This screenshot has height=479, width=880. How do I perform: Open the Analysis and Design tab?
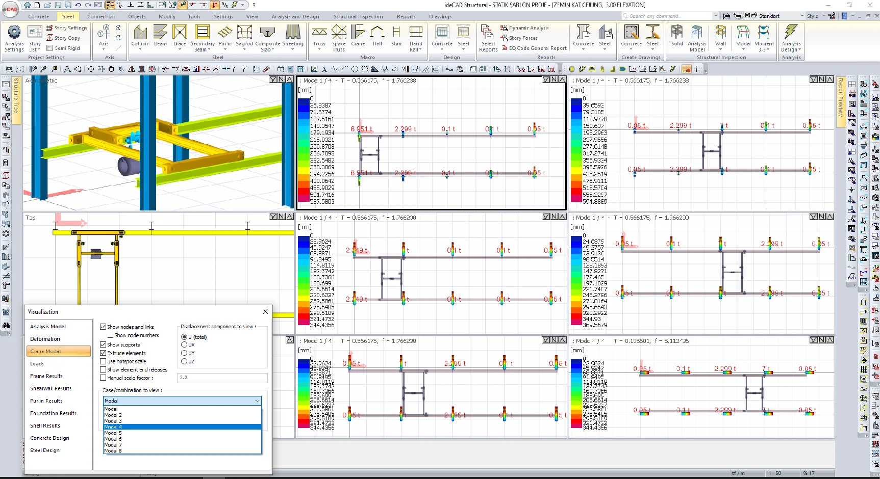pyautogui.click(x=295, y=16)
